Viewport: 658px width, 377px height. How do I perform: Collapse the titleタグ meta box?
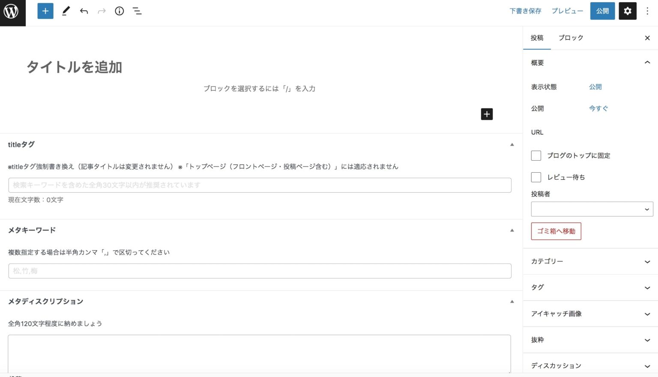pos(511,145)
